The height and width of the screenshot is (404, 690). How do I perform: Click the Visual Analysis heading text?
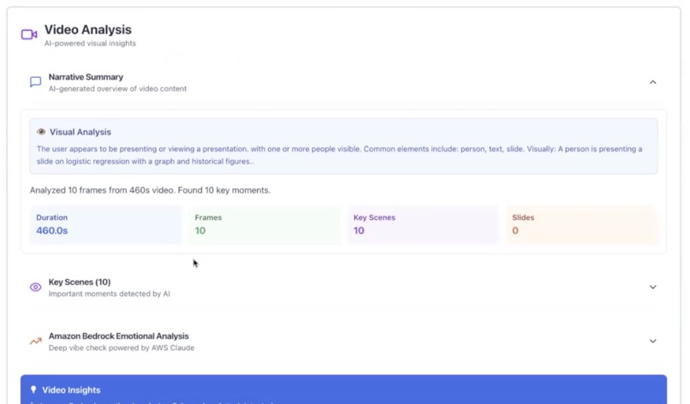(x=80, y=132)
